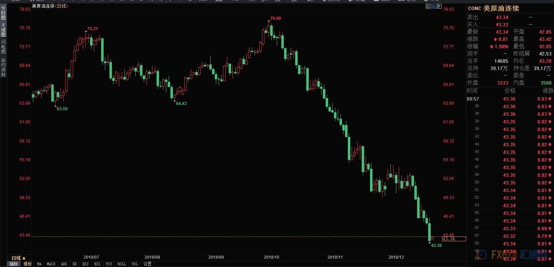This screenshot has height=267, width=554.
Task: Open the 闪电图 sidebar view
Action: tap(3, 46)
